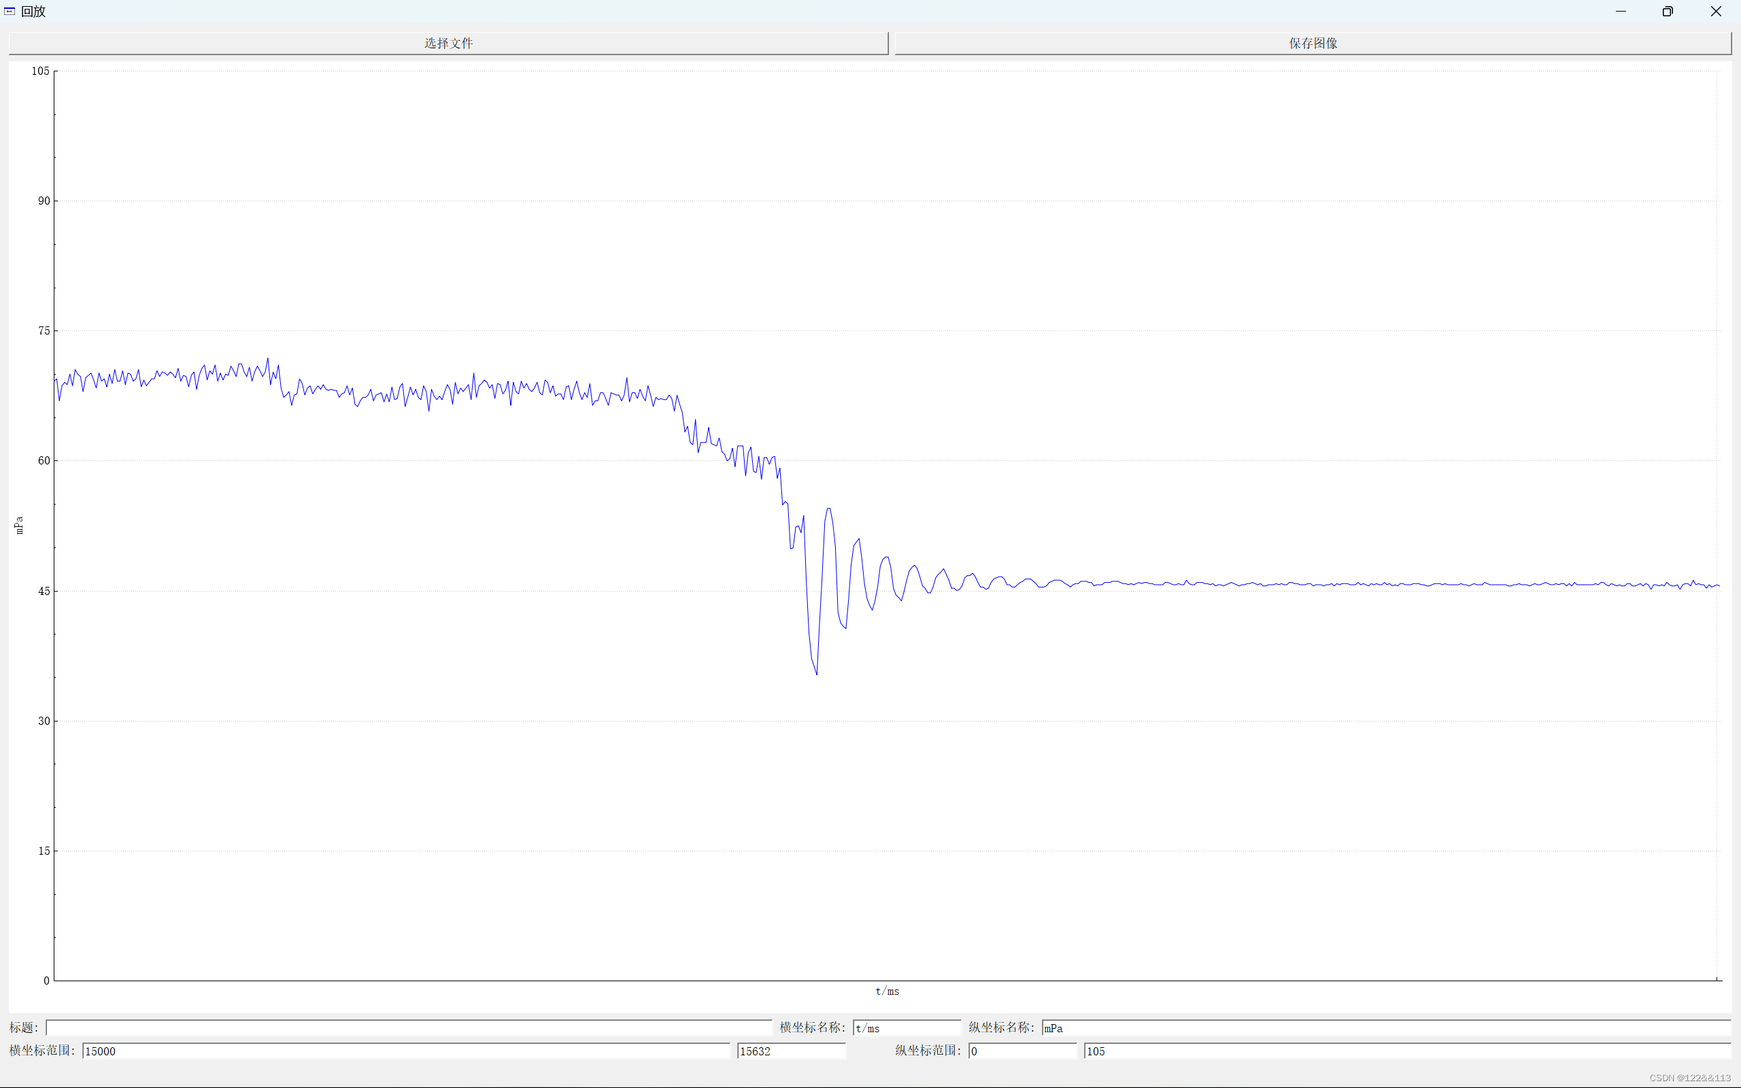Click the 标题: label
Viewport: 1741px width, 1088px height.
(24, 1027)
